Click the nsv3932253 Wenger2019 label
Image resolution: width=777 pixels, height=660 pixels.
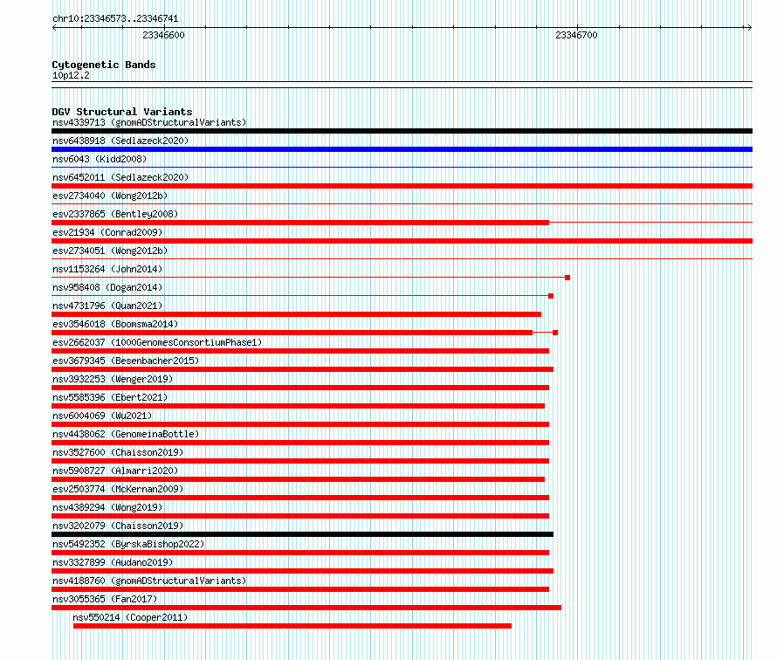[x=113, y=379]
